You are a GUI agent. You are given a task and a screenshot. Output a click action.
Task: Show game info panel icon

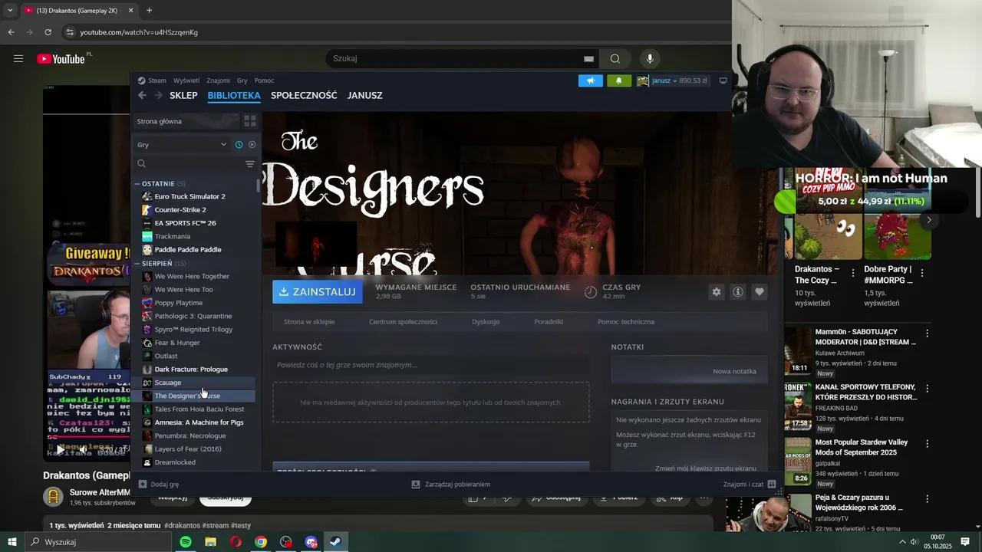pos(737,292)
